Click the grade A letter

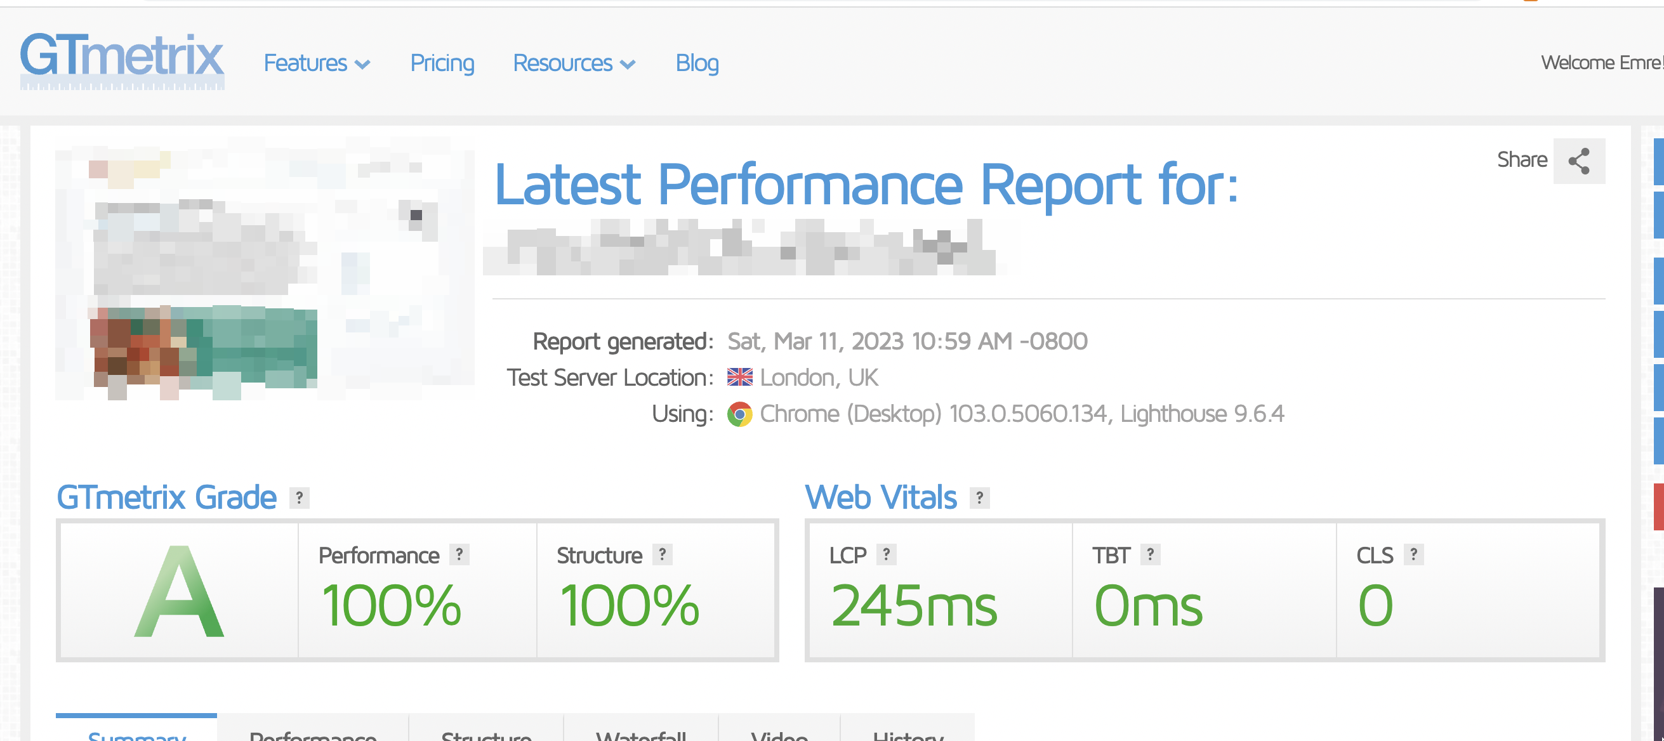[179, 591]
